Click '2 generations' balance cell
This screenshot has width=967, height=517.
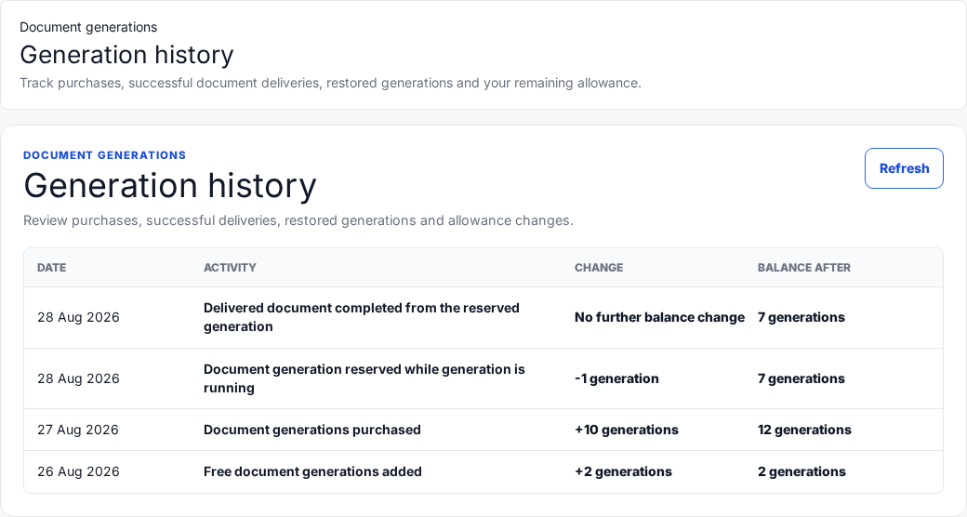point(801,472)
